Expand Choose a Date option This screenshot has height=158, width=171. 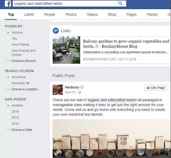22,130
